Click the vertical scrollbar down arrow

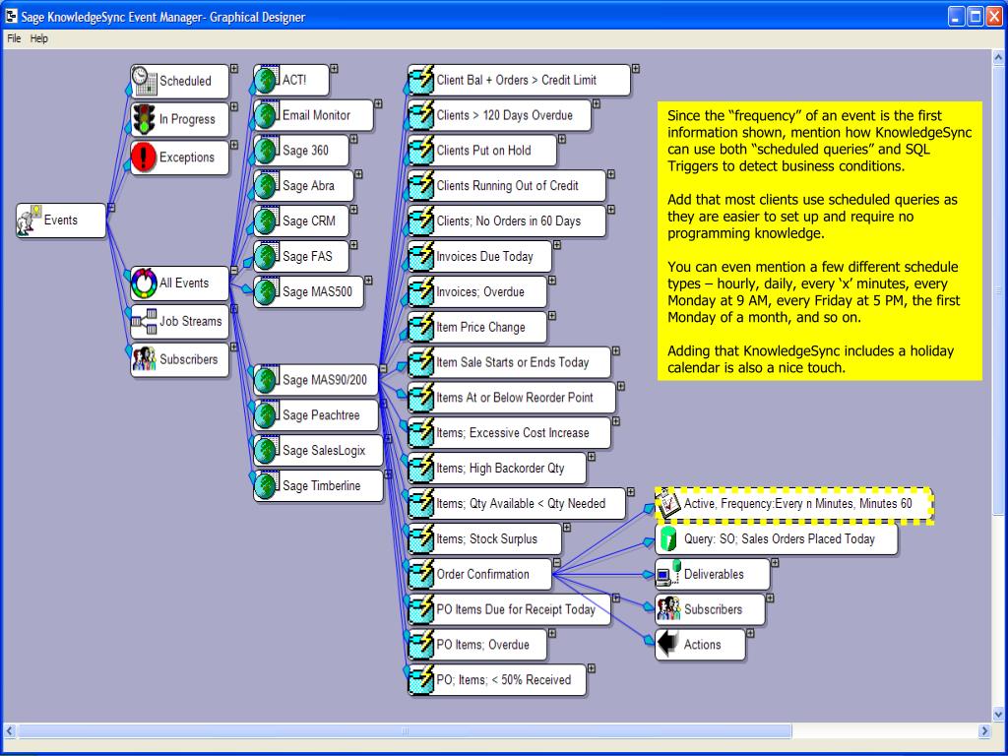click(998, 715)
